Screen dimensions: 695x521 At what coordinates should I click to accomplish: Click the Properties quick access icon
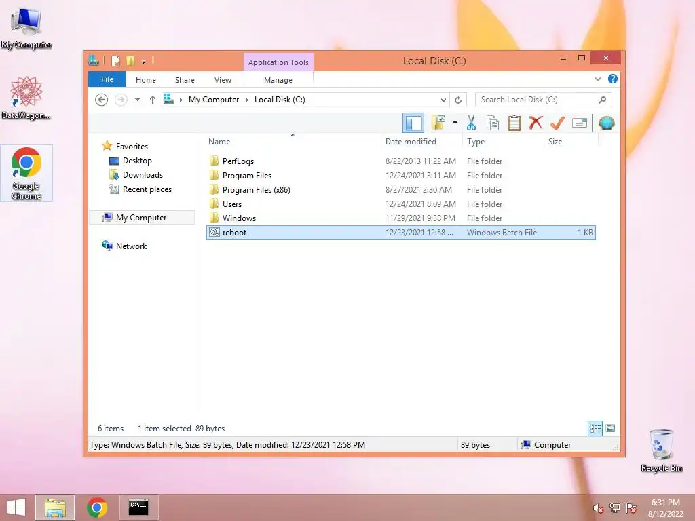[115, 60]
